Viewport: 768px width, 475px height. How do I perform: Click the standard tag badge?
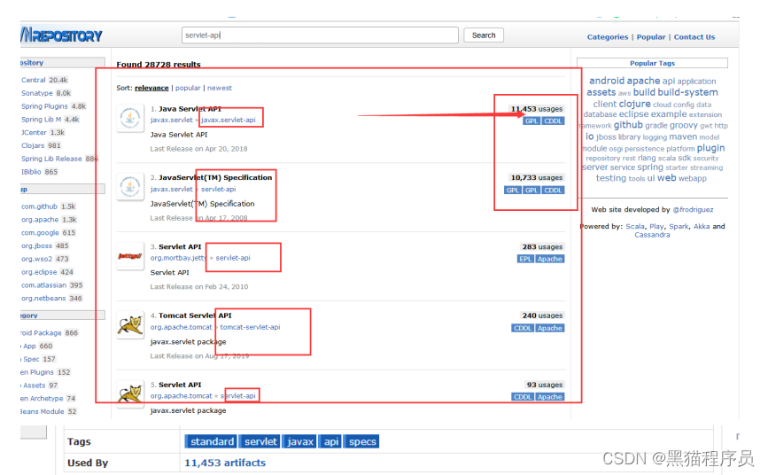pyautogui.click(x=212, y=441)
